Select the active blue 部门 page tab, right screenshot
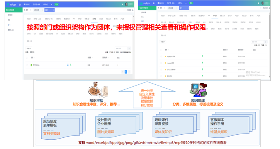The width and height of the screenshot is (280, 149). coord(184,8)
